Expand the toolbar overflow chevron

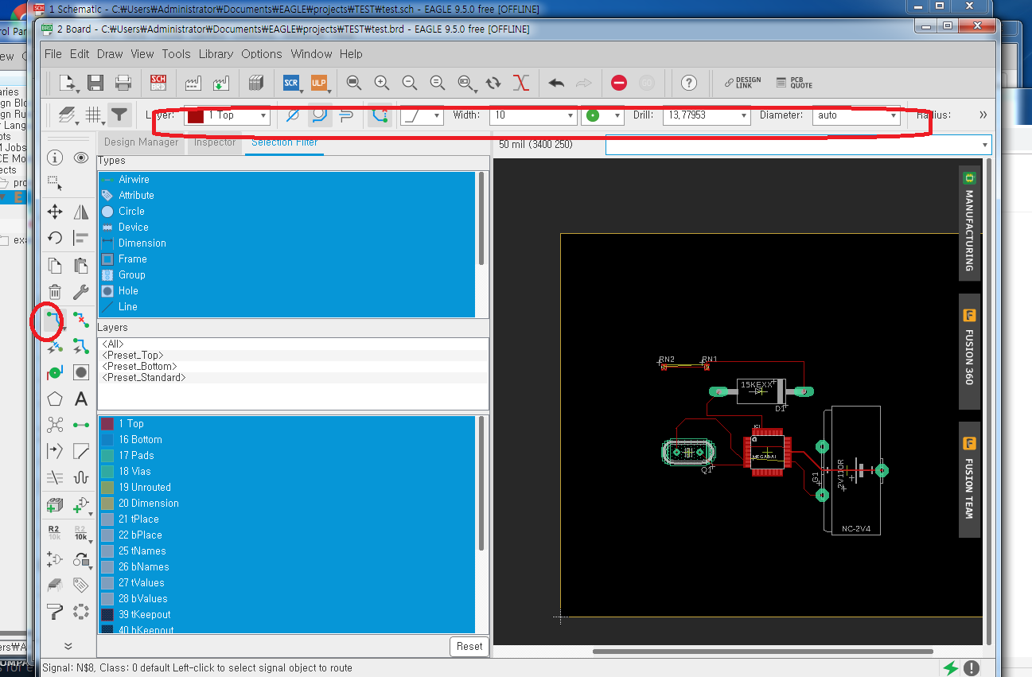tap(983, 115)
